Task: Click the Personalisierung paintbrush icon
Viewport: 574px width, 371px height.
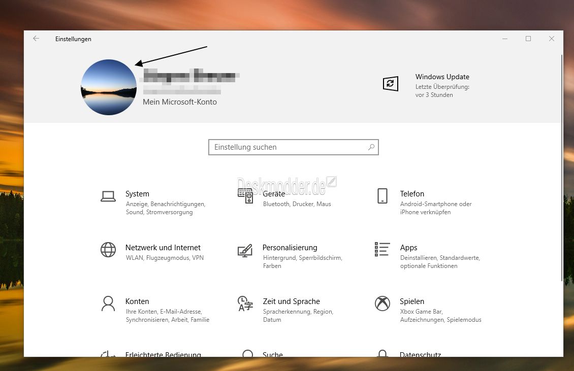Action: pos(245,251)
